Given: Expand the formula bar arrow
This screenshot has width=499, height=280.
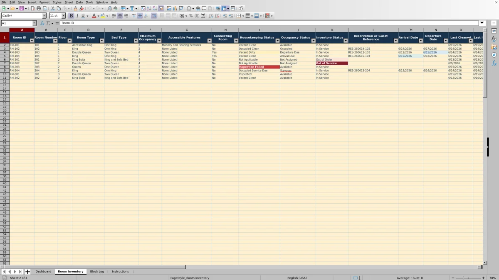Looking at the screenshot, I should click(x=482, y=23).
